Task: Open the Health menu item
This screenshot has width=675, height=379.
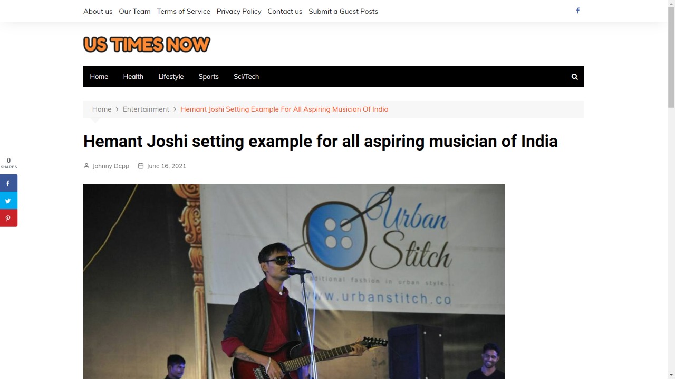Action: pos(133,77)
